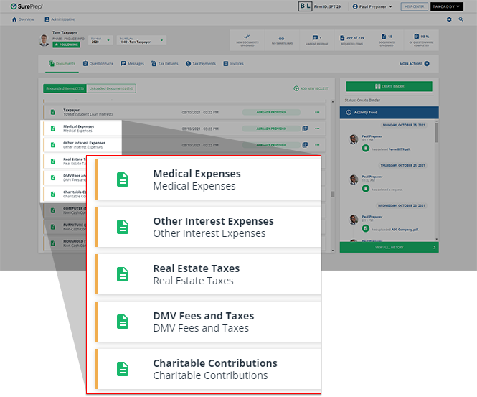Click the trash icon for deleted Form 8879.pdf
Viewport: 477px width, 397px height.
tap(365, 150)
